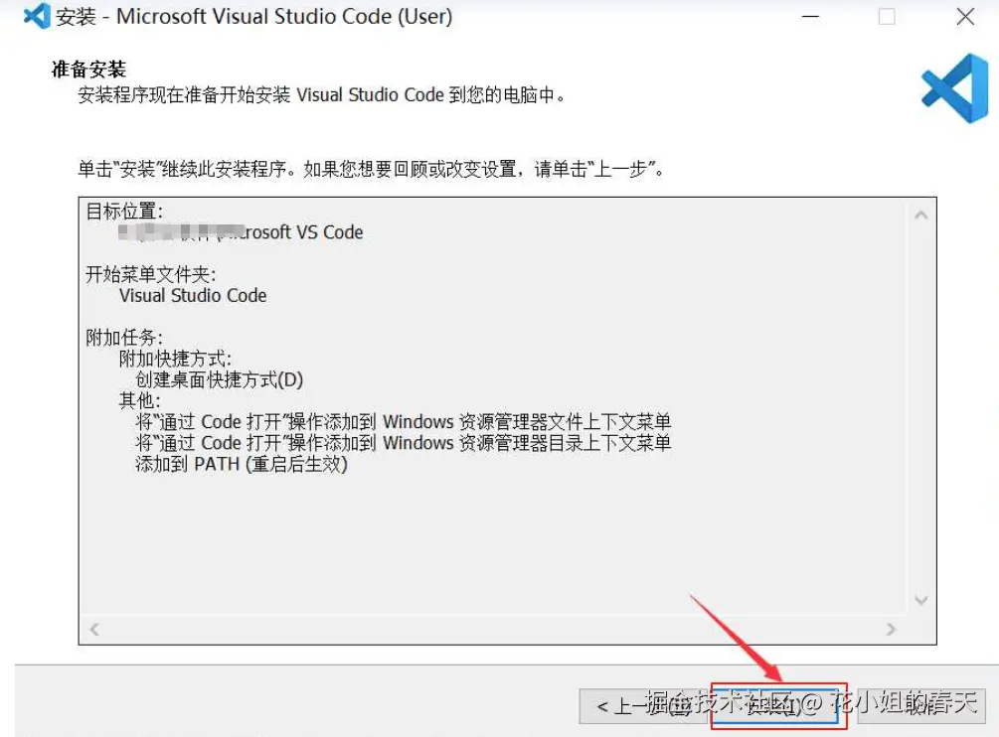Click the right arrow of horizontal scrollbar
This screenshot has height=737, width=999.
[891, 629]
